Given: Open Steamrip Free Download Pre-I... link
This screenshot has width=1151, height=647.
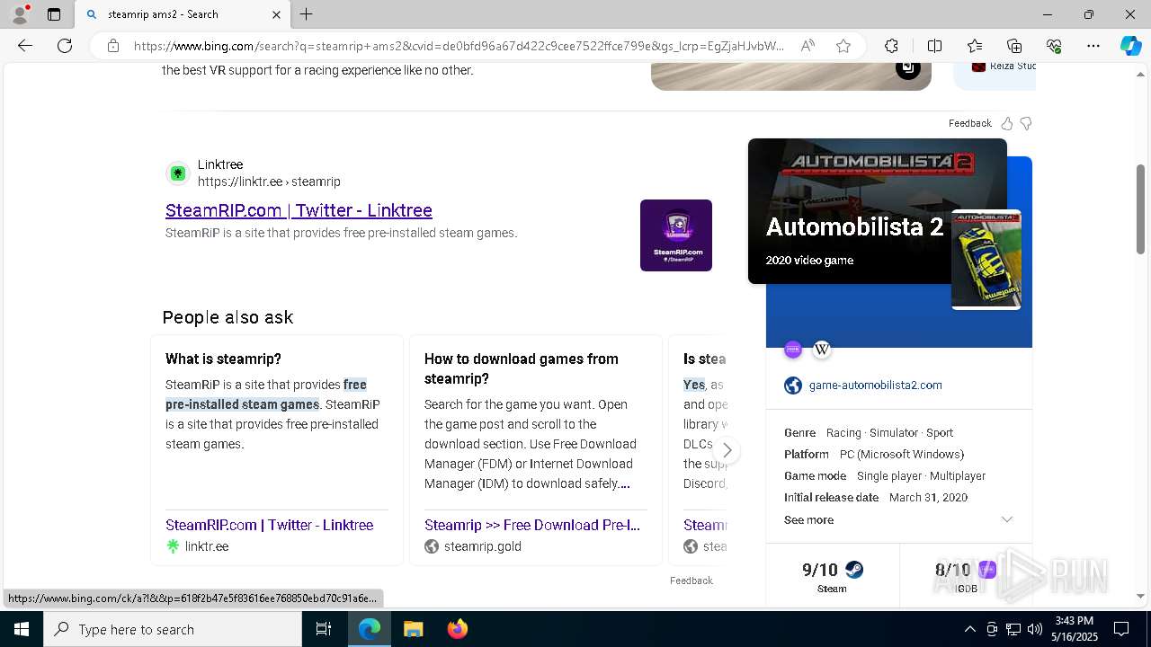Looking at the screenshot, I should 532,525.
